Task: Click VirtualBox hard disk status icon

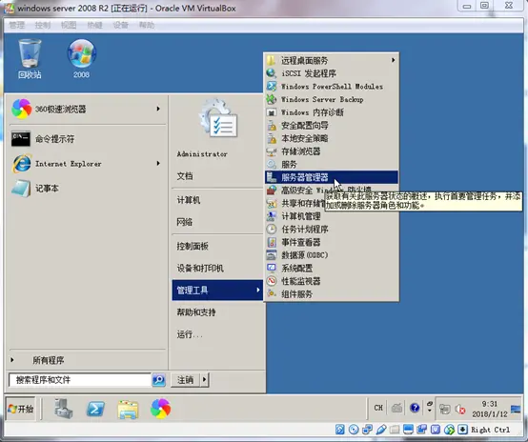Action: (340, 430)
